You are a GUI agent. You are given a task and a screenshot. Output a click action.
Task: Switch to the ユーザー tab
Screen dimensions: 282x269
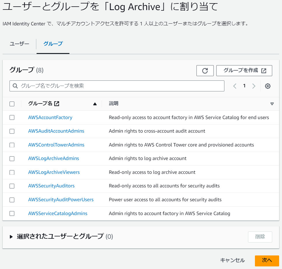(x=19, y=44)
